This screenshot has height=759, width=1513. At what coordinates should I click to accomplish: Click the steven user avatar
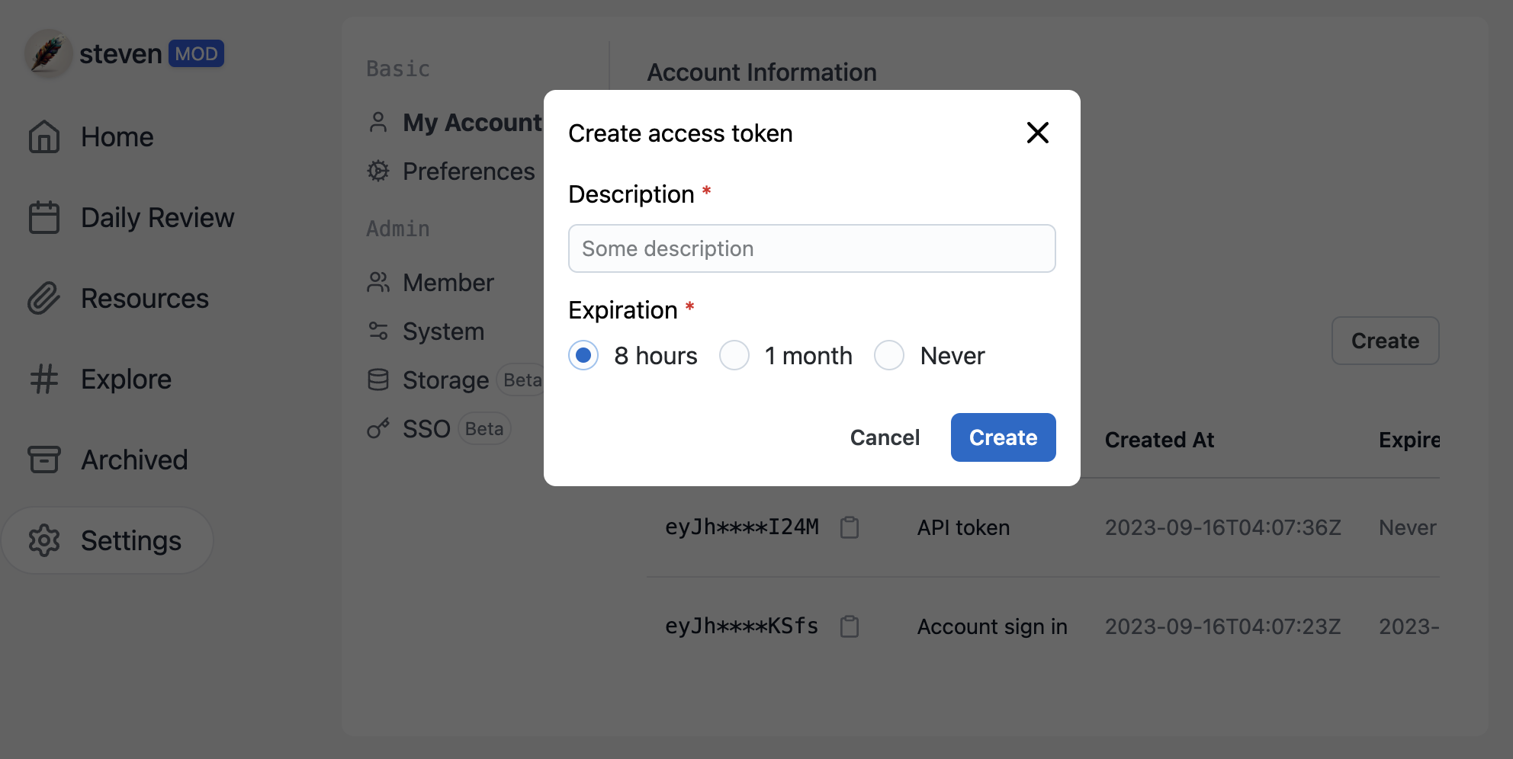pos(47,53)
